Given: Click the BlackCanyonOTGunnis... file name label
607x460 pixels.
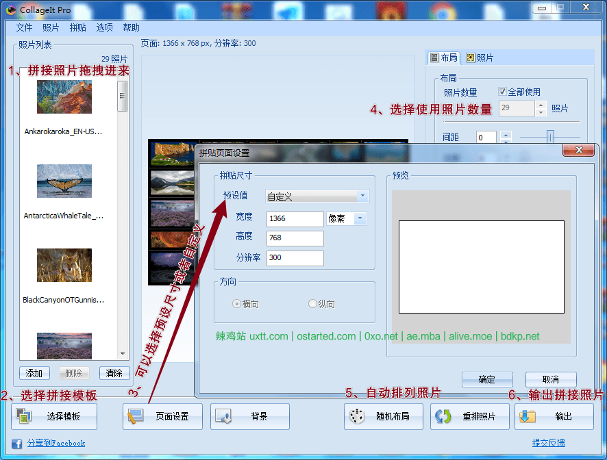Looking at the screenshot, I should tap(63, 300).
